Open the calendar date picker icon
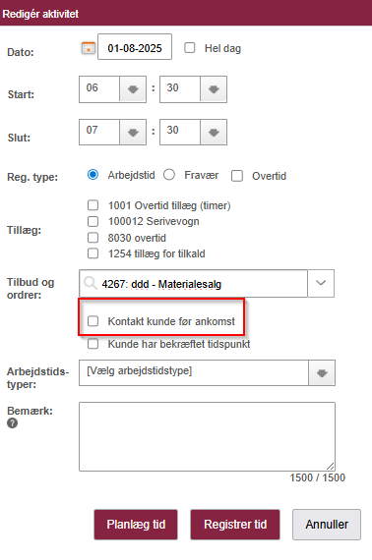372x560 pixels. pos(89,48)
